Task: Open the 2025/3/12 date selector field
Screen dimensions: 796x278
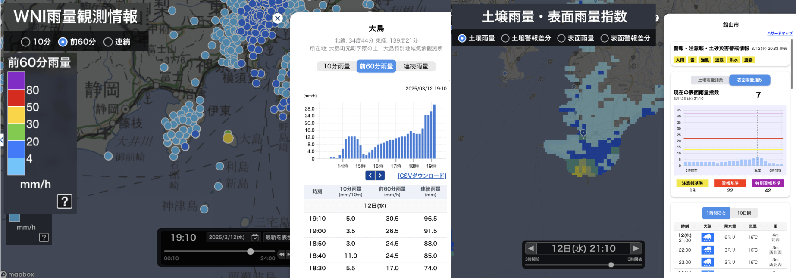Action: pos(227,238)
